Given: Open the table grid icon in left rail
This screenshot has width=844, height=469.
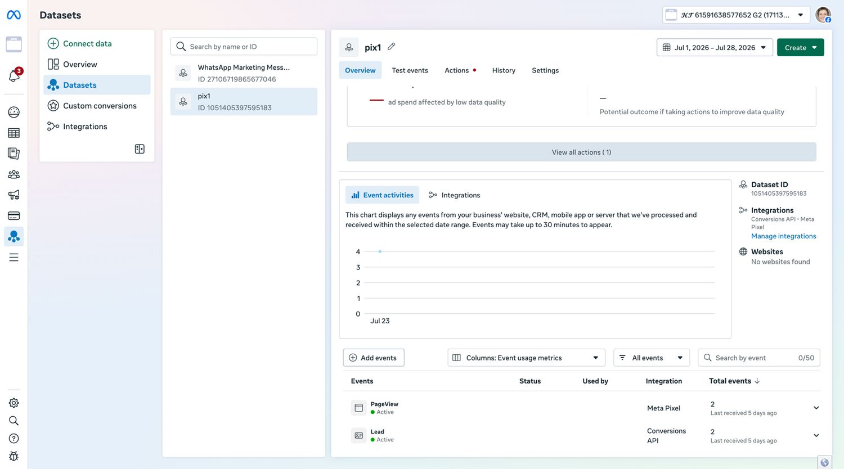Looking at the screenshot, I should click(14, 133).
